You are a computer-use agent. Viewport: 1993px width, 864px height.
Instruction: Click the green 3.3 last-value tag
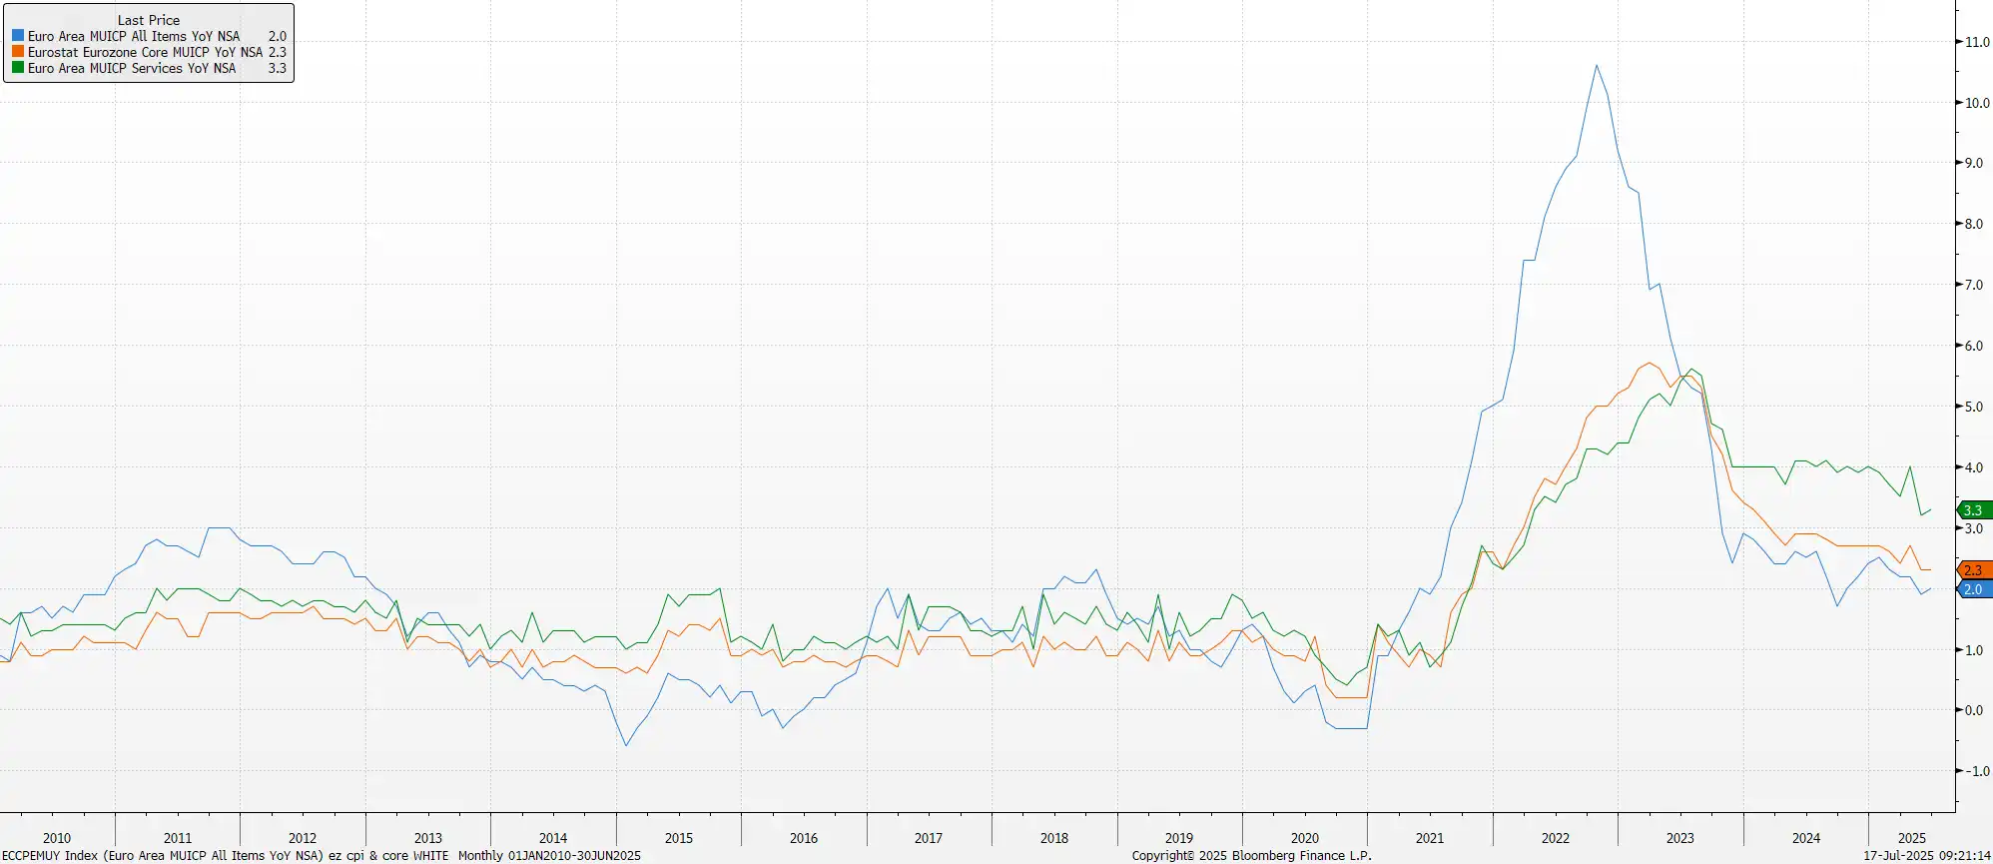(x=1974, y=510)
